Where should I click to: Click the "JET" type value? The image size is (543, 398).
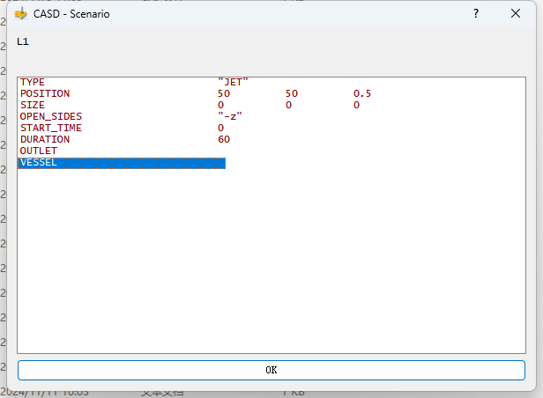pyautogui.click(x=233, y=82)
